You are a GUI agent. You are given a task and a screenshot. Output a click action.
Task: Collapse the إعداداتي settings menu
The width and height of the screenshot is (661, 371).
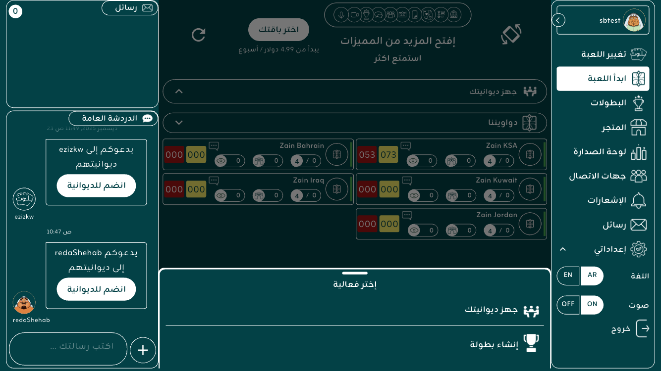tap(563, 249)
